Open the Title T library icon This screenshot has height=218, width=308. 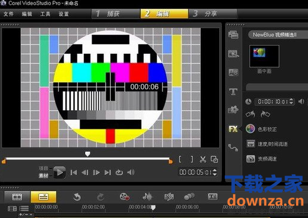(233, 92)
